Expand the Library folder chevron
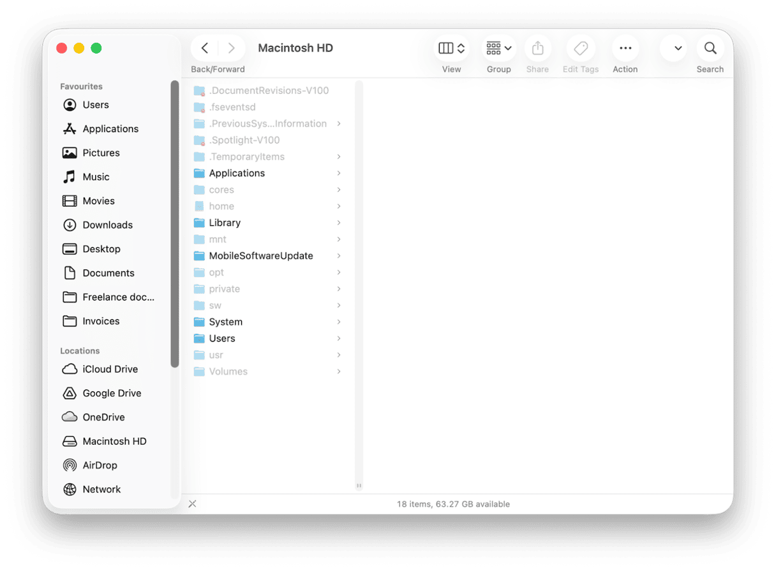Viewport: 776px width, 570px height. coord(339,223)
